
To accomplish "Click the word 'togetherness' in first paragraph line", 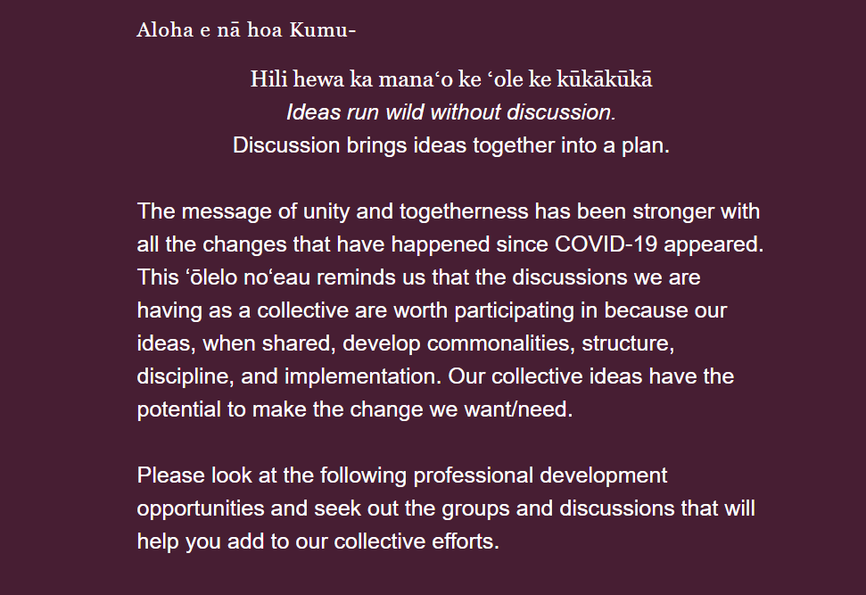I will 464,211.
